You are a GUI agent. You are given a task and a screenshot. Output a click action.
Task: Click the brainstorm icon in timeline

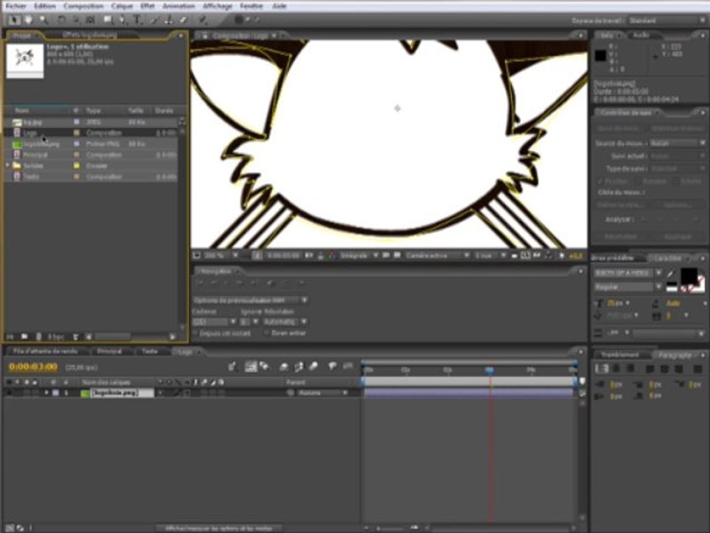[x=332, y=366]
